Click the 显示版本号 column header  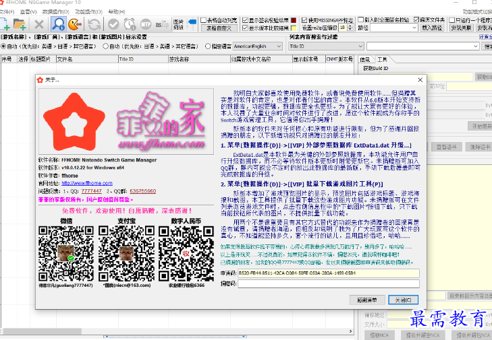point(308,59)
